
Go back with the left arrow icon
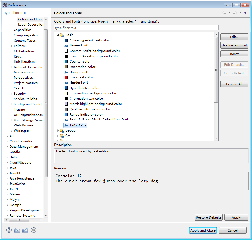224,13
